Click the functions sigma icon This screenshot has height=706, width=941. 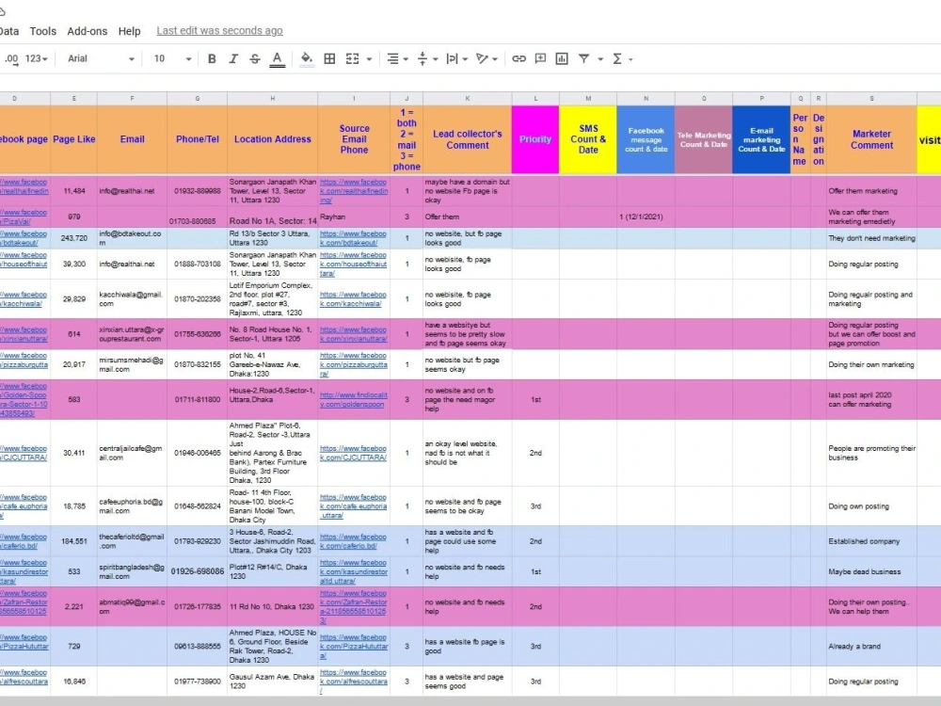pos(616,58)
